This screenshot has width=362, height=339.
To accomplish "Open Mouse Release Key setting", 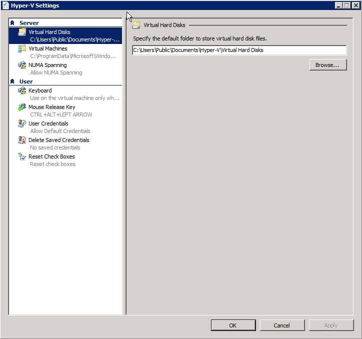I will tap(65, 110).
